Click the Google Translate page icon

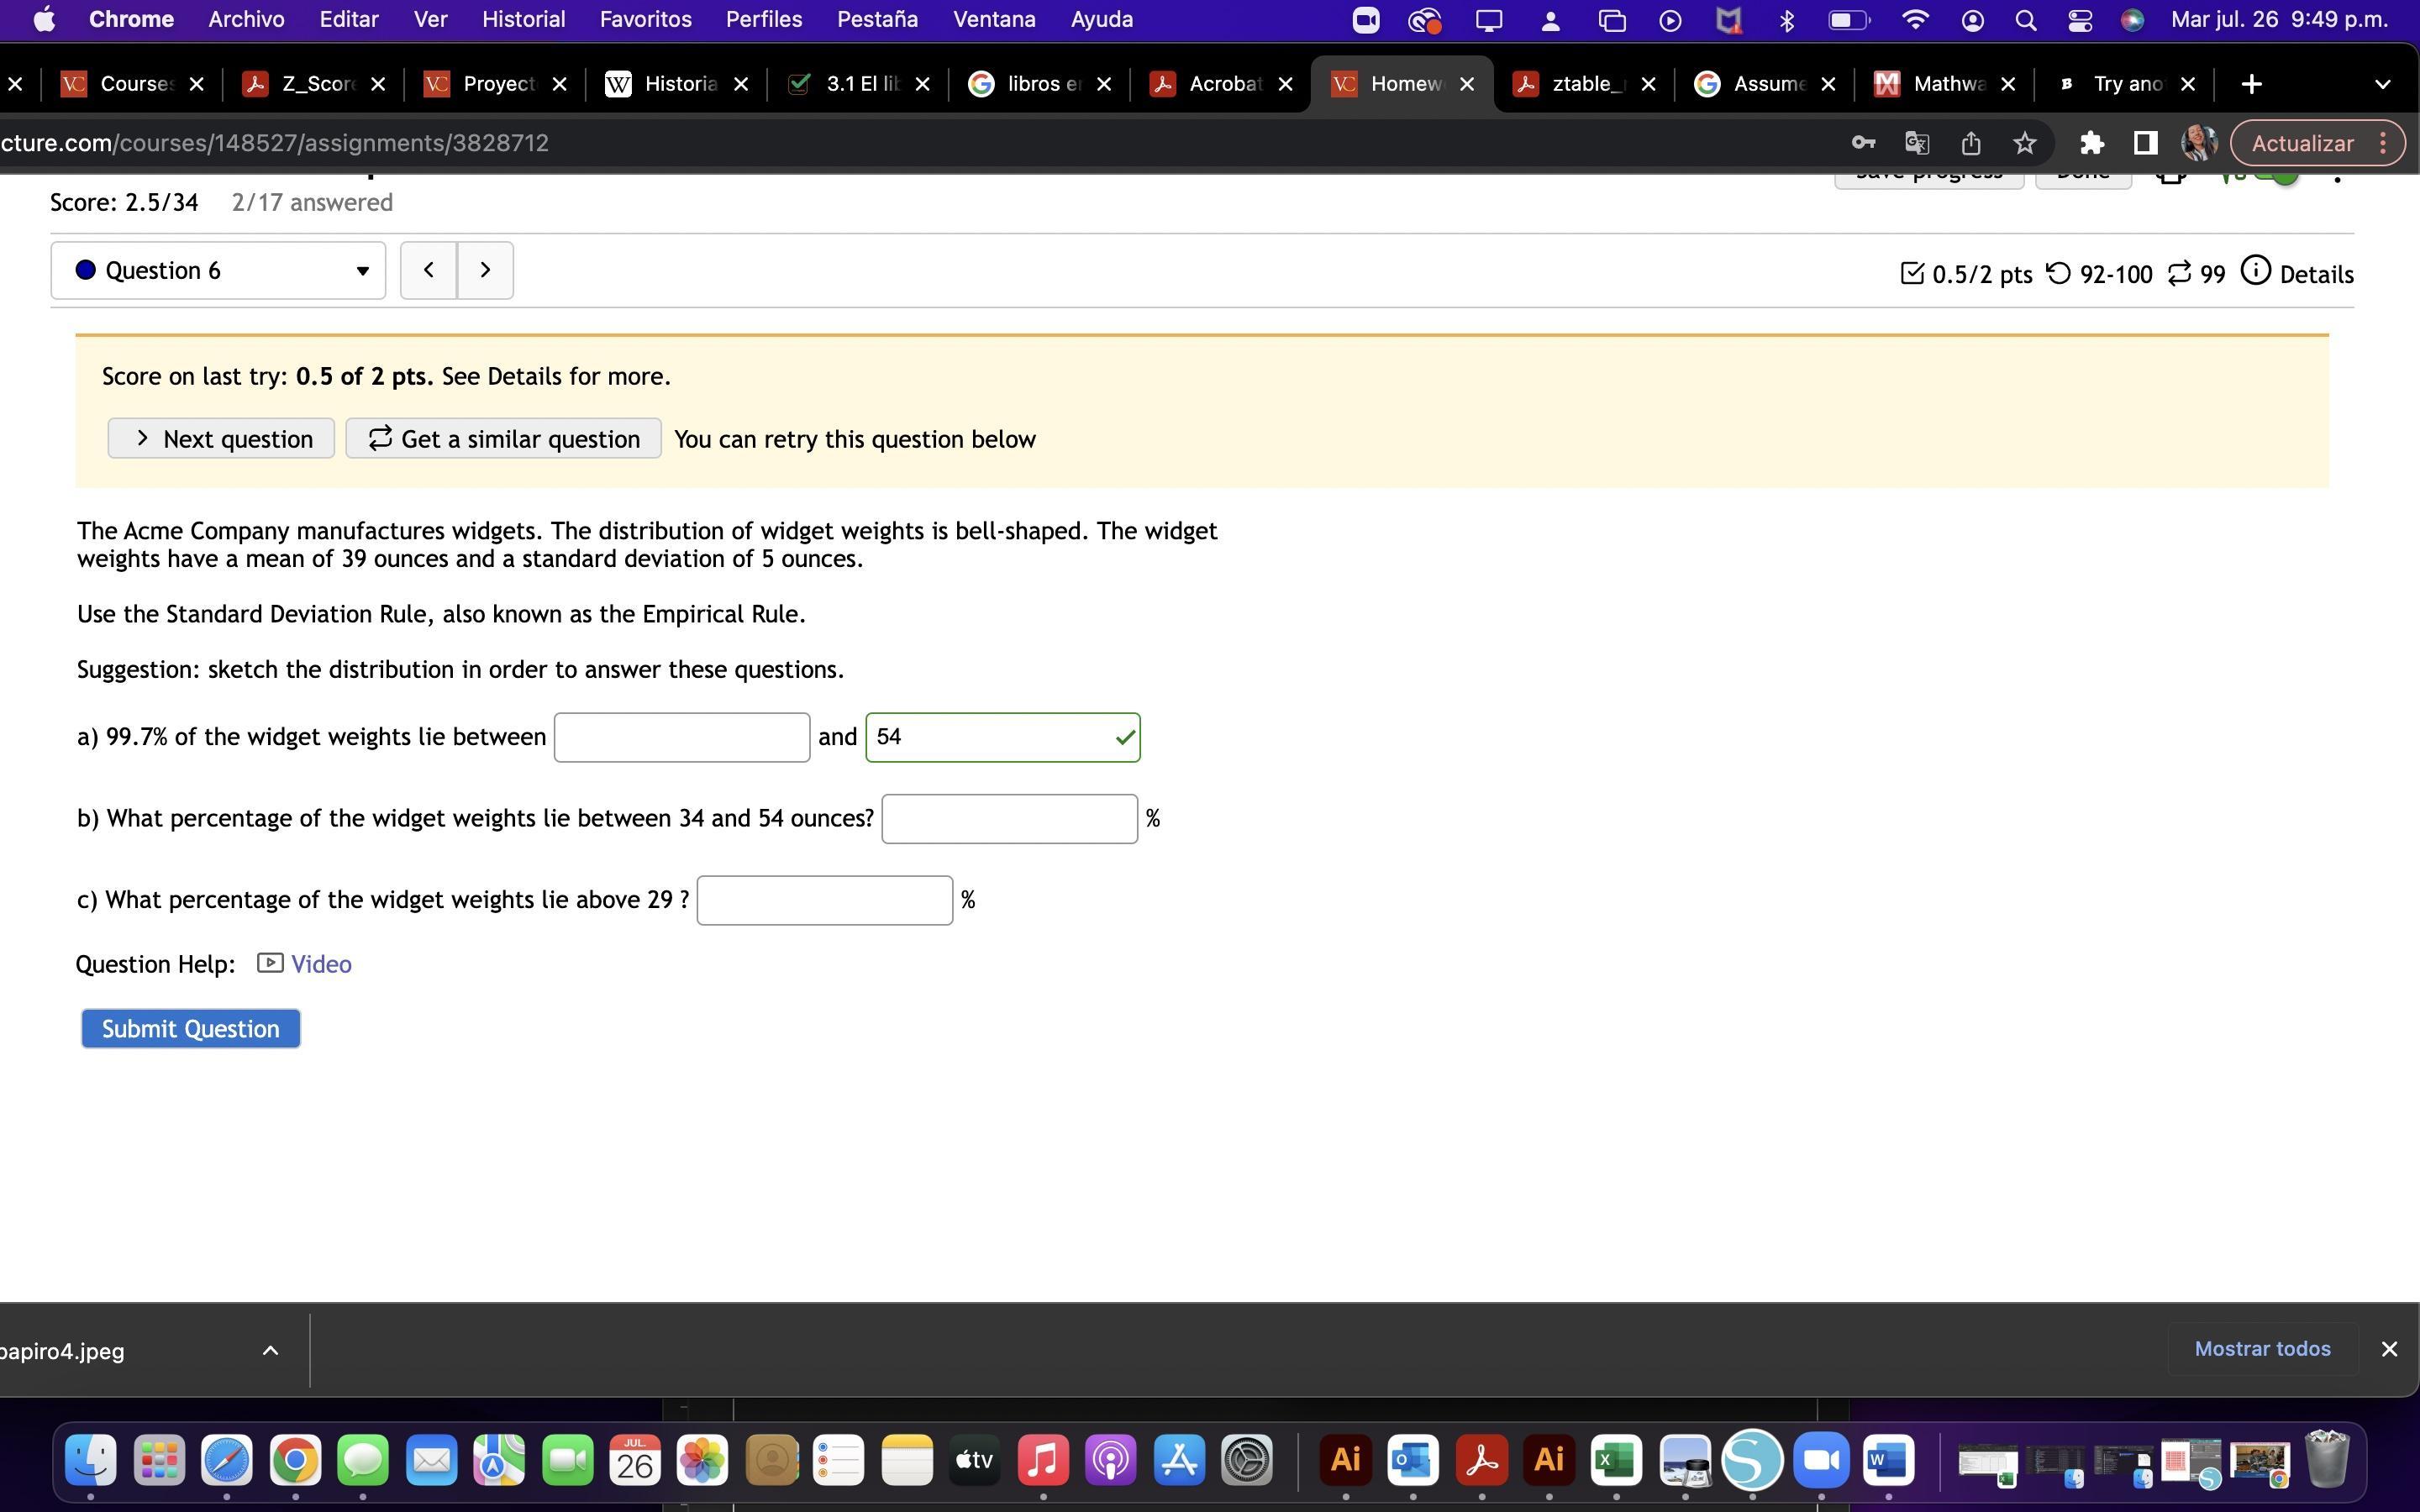[1917, 143]
